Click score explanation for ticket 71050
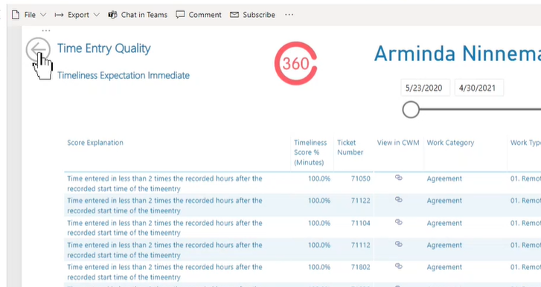This screenshot has width=541, height=287. [164, 184]
